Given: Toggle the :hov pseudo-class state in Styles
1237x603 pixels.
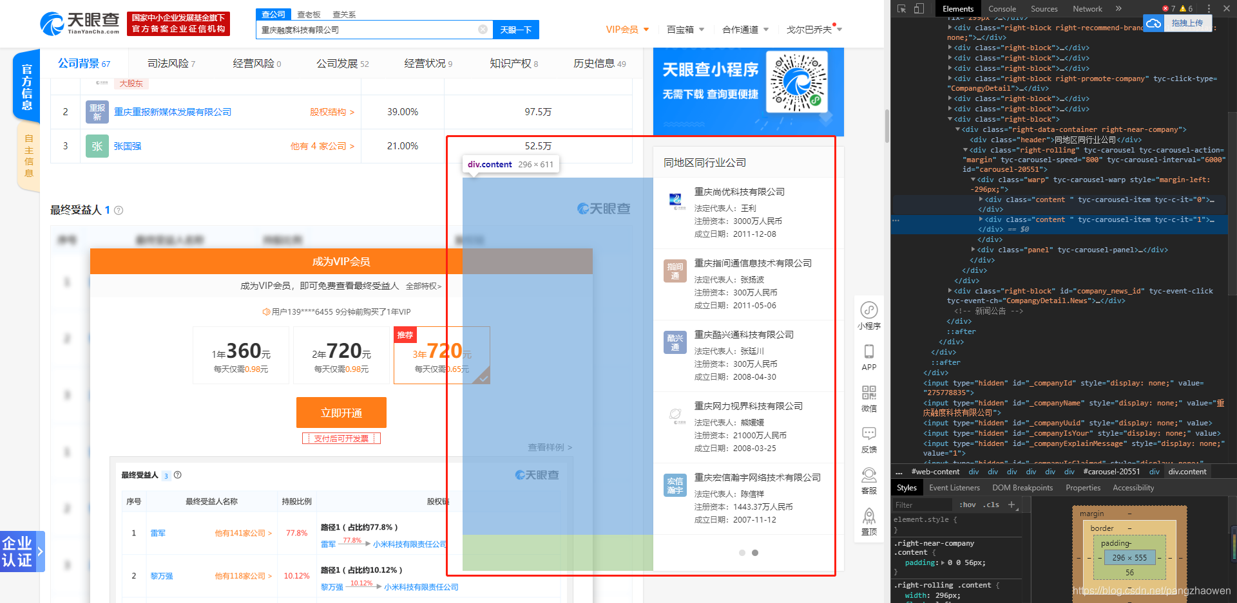Looking at the screenshot, I should tap(967, 505).
